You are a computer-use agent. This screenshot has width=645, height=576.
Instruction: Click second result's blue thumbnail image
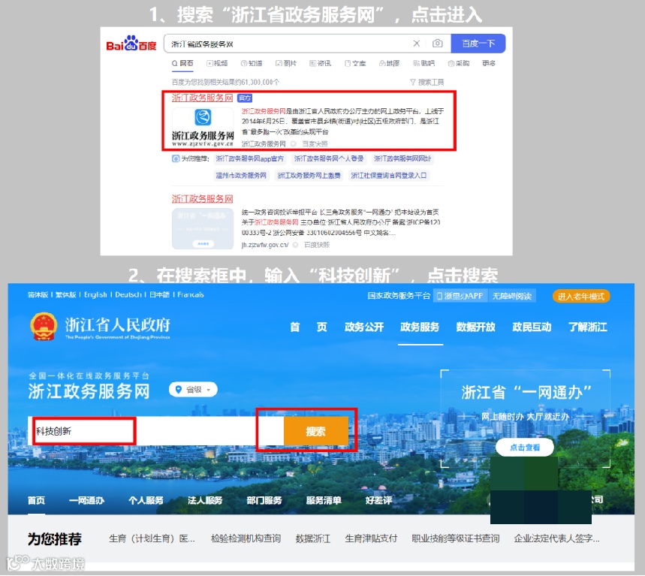203,229
